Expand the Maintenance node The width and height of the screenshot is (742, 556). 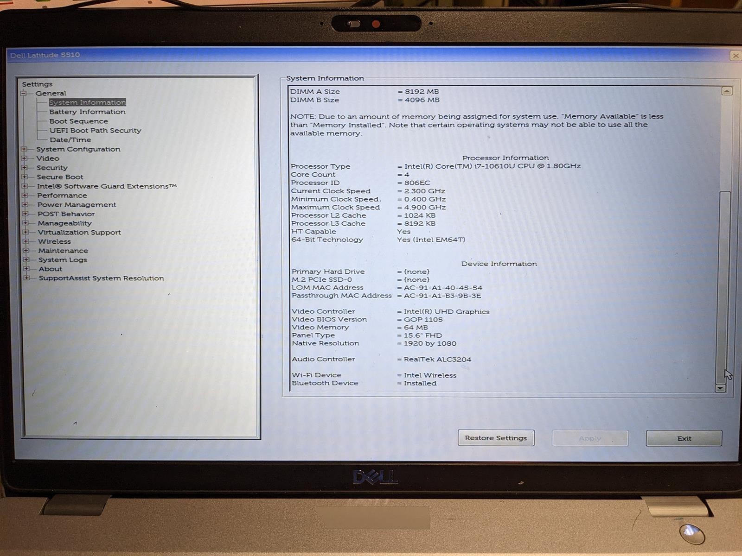pyautogui.click(x=26, y=251)
